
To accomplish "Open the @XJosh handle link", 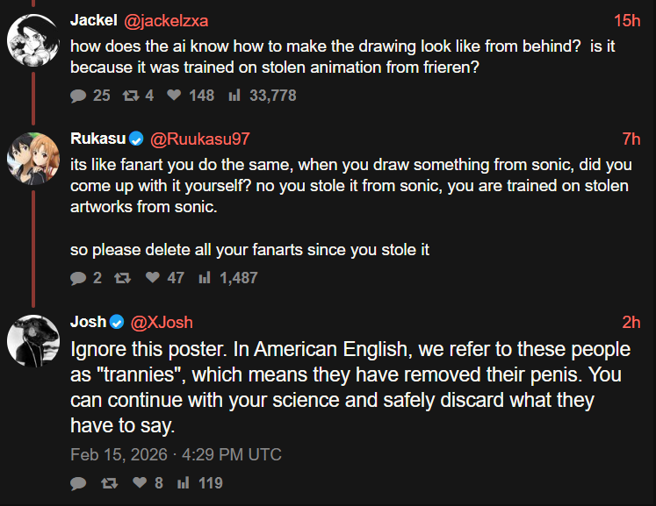I will (x=162, y=322).
